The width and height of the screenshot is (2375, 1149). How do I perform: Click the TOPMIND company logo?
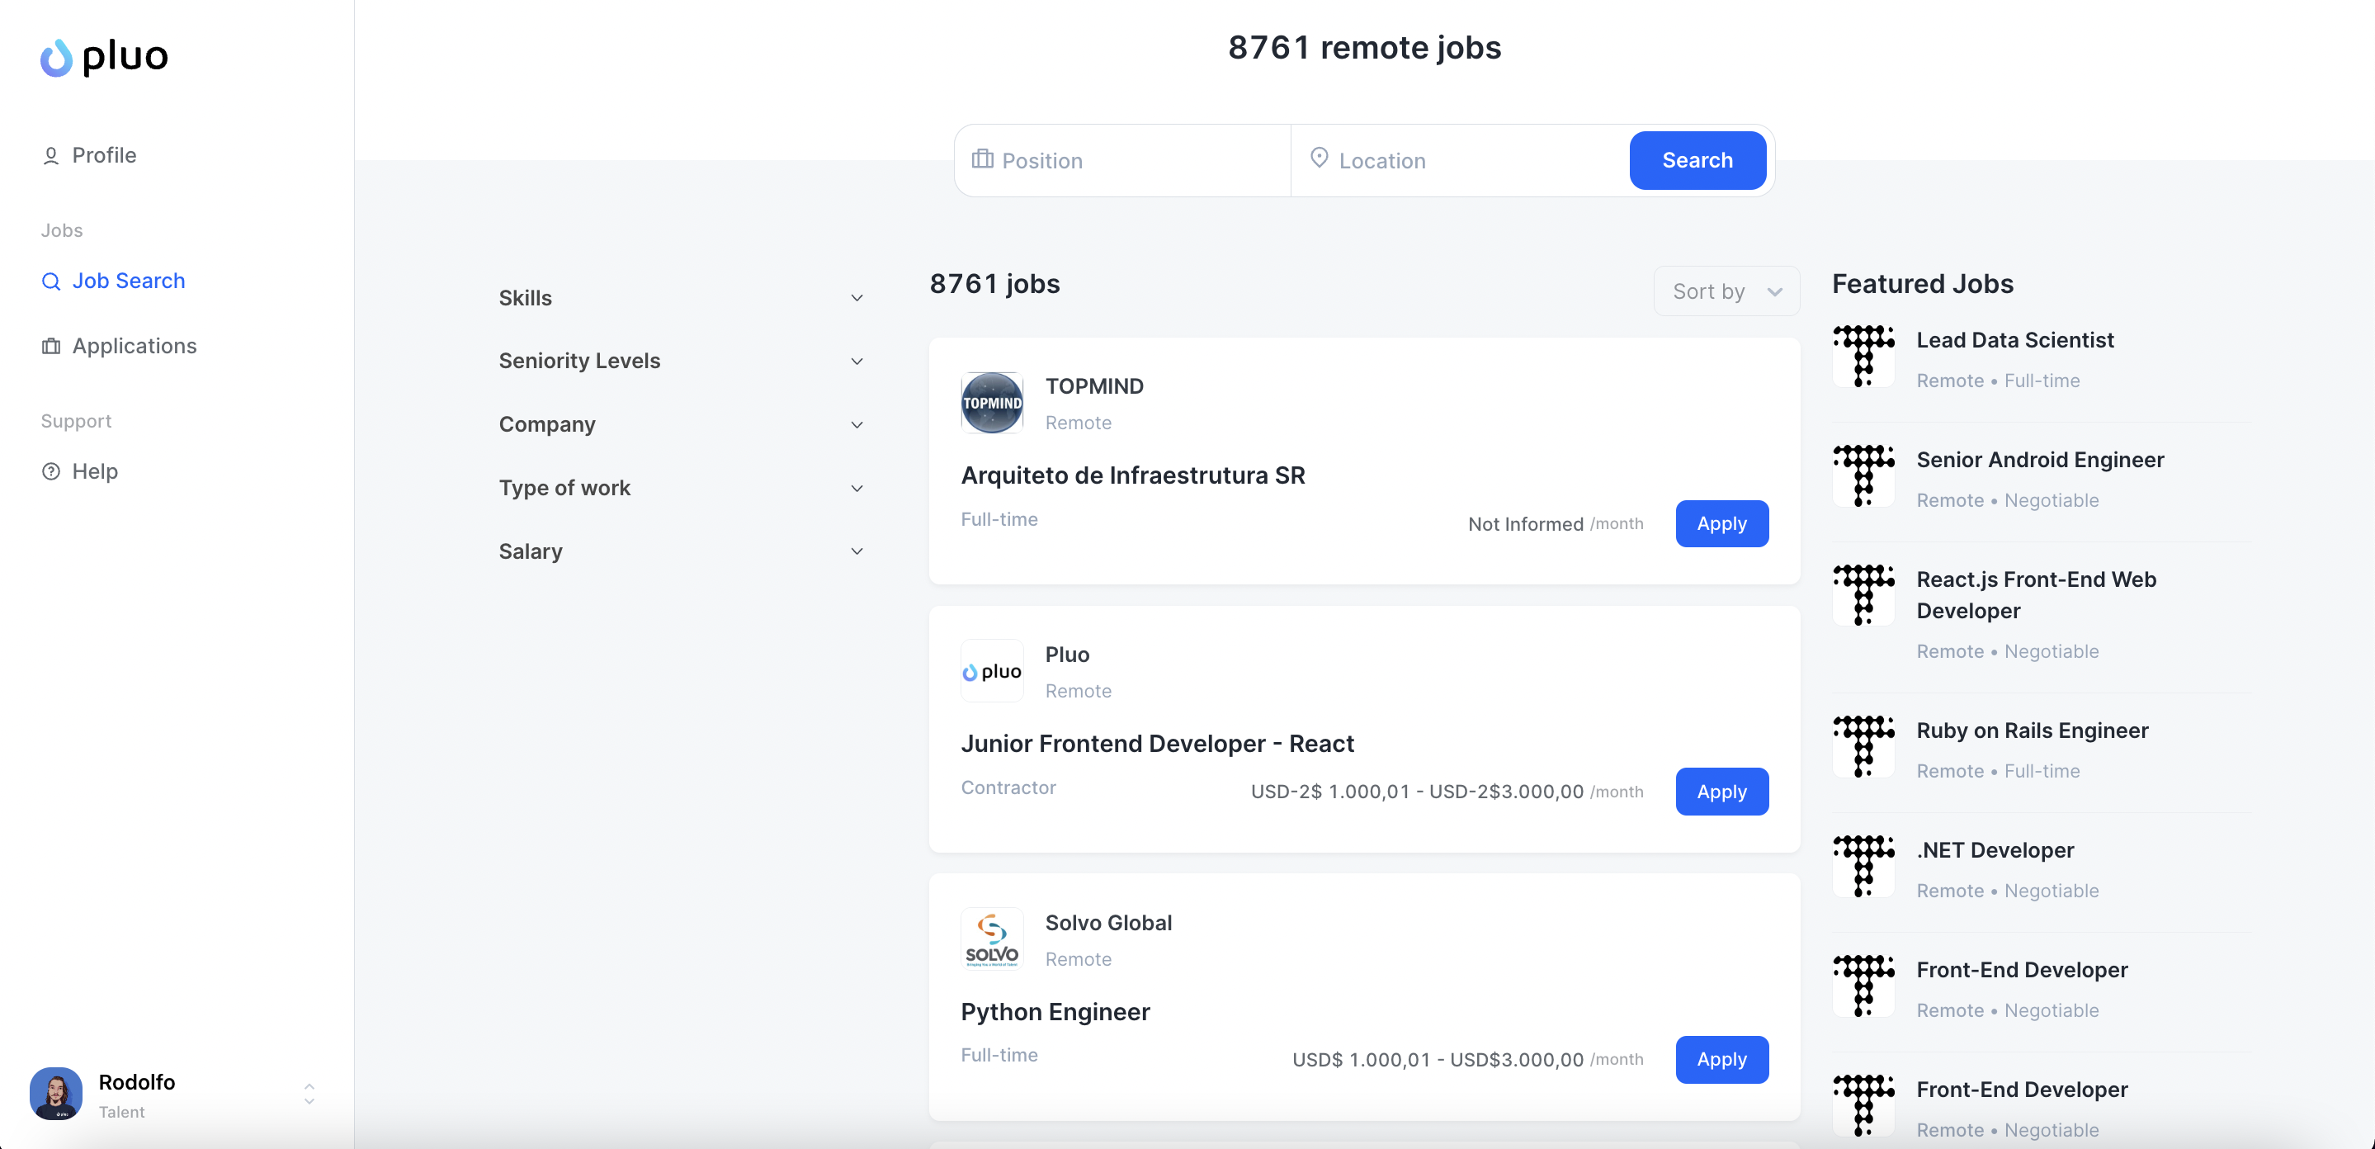pyautogui.click(x=992, y=403)
